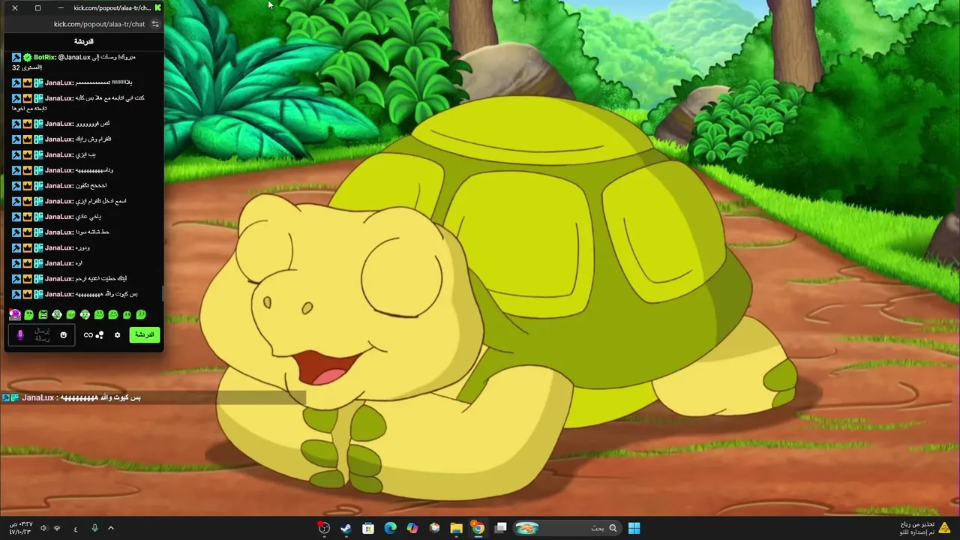This screenshot has height=540, width=960.
Task: Open Google Chrome from the taskbar
Action: click(x=478, y=528)
